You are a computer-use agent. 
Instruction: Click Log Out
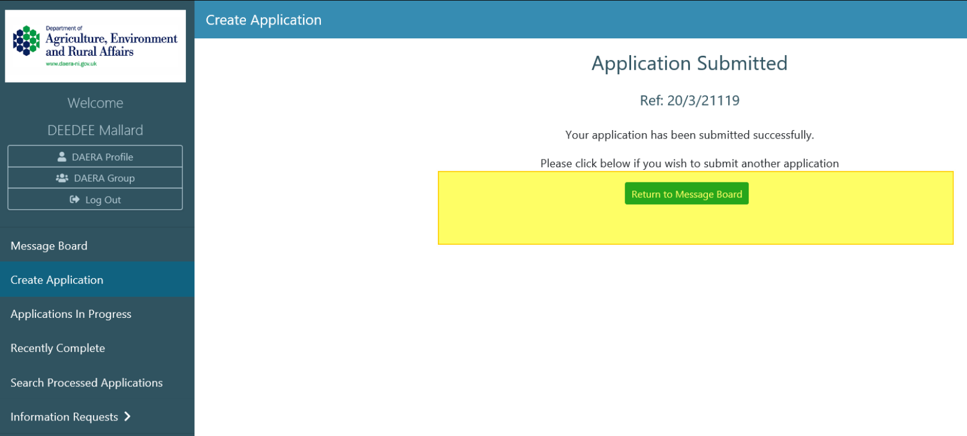coord(95,200)
